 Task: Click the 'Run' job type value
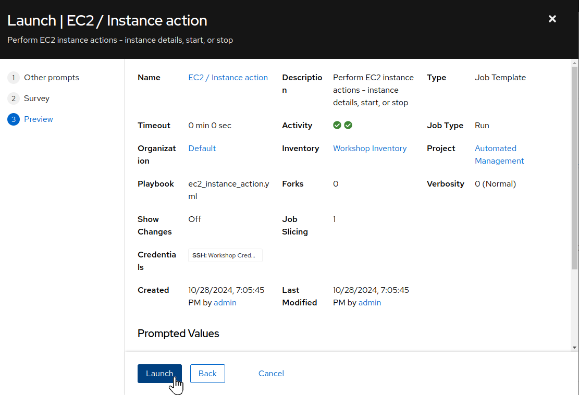[x=482, y=126]
